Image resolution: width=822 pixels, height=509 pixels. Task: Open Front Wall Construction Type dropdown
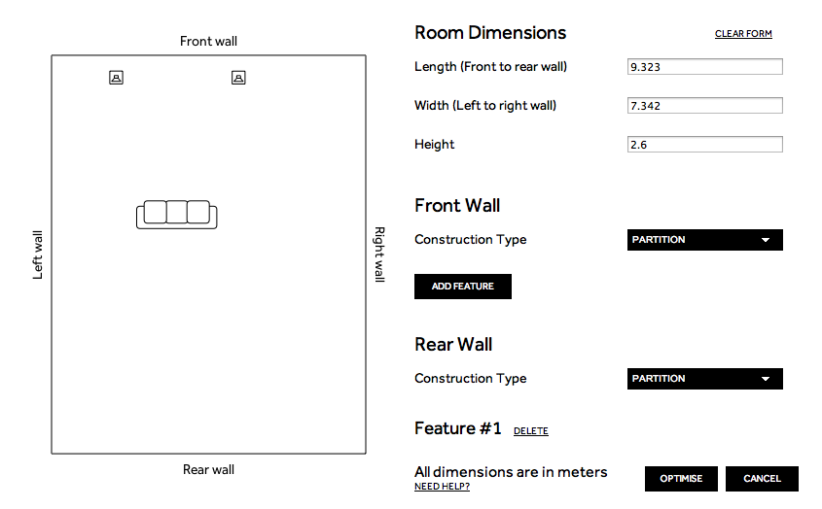click(704, 240)
